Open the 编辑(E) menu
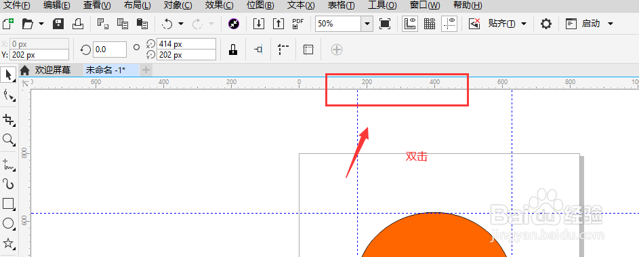639x257 pixels. (57, 5)
